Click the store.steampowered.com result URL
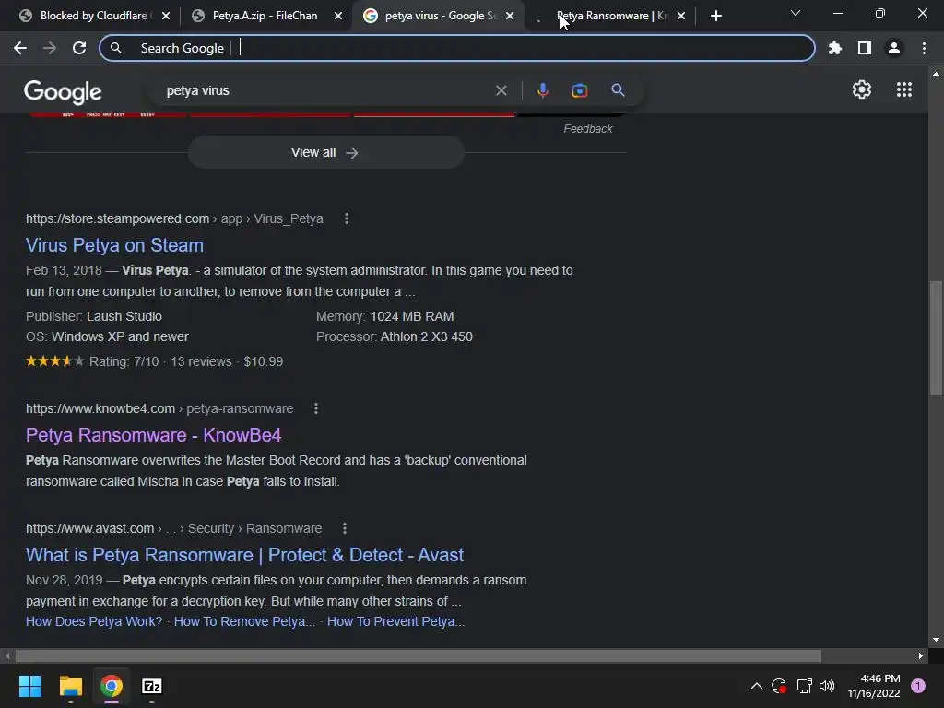The width and height of the screenshot is (944, 708). (174, 218)
